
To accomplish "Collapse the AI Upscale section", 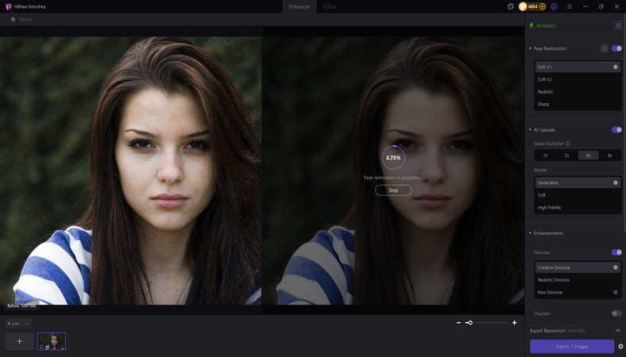I will [530, 129].
